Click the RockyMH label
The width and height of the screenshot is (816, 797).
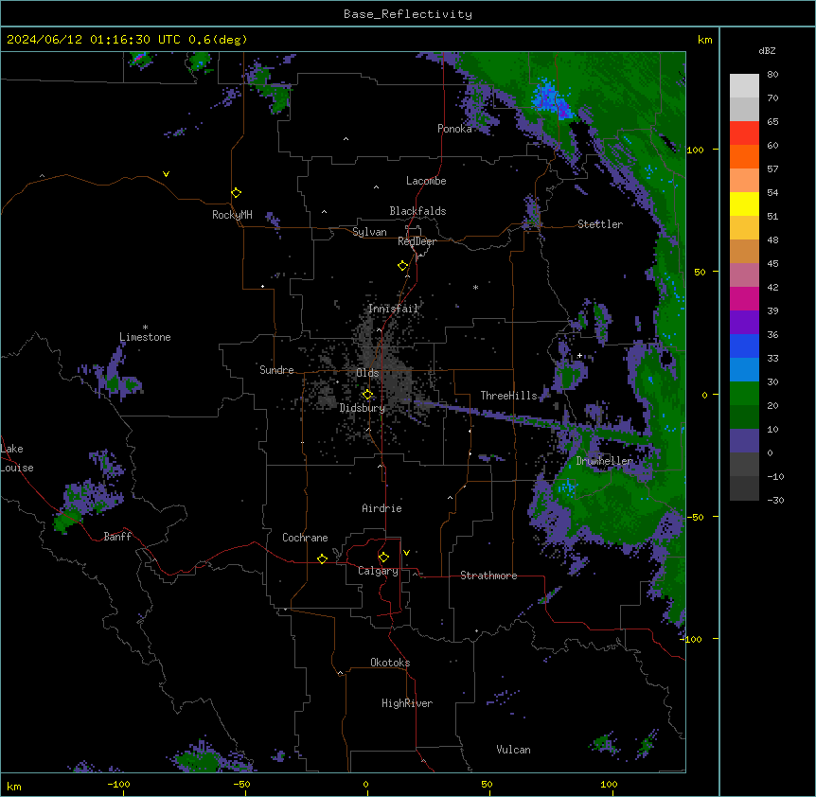coord(232,215)
